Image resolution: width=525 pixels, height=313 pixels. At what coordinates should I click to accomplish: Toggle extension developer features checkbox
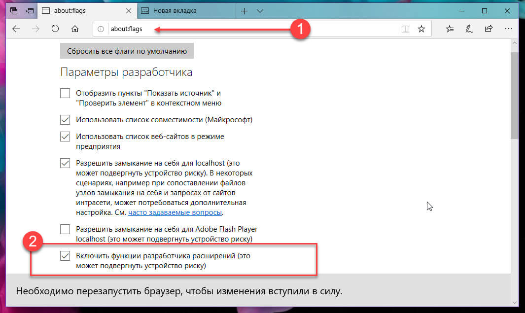coord(65,255)
